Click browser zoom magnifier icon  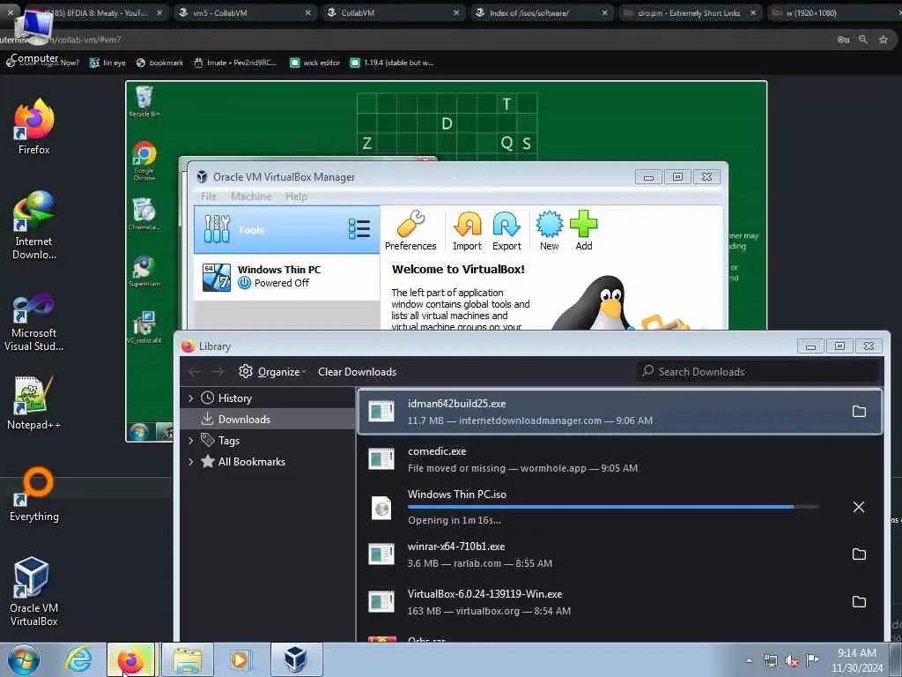click(863, 40)
